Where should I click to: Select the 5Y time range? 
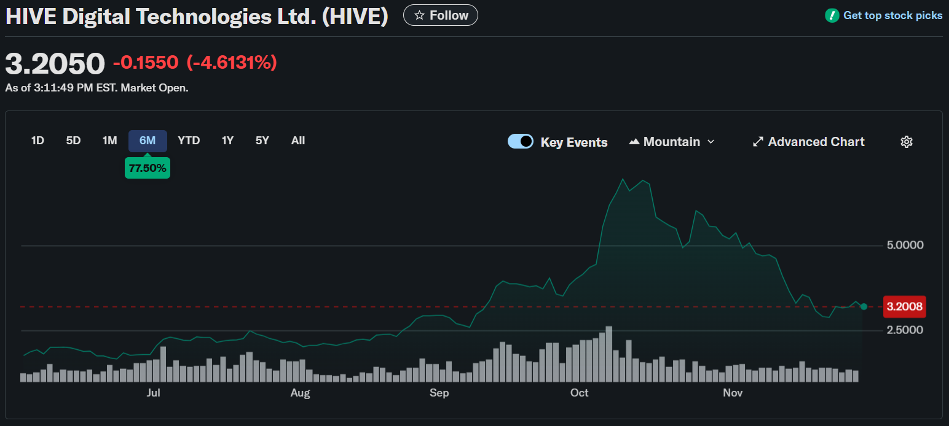pyautogui.click(x=262, y=141)
